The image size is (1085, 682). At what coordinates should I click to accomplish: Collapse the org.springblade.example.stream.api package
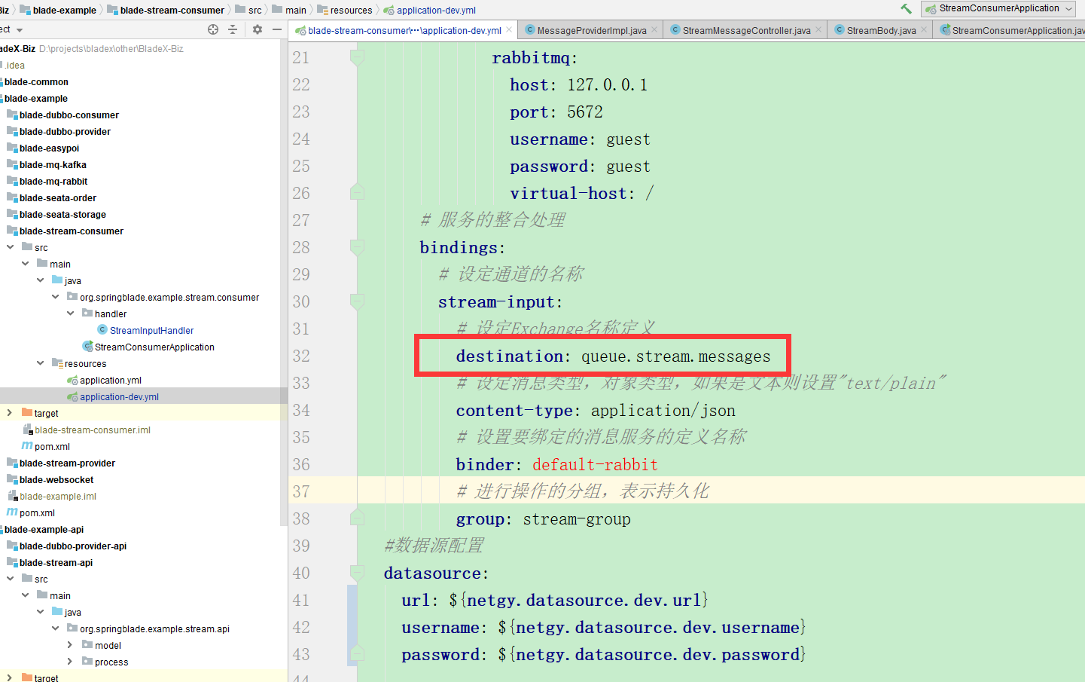coord(56,628)
